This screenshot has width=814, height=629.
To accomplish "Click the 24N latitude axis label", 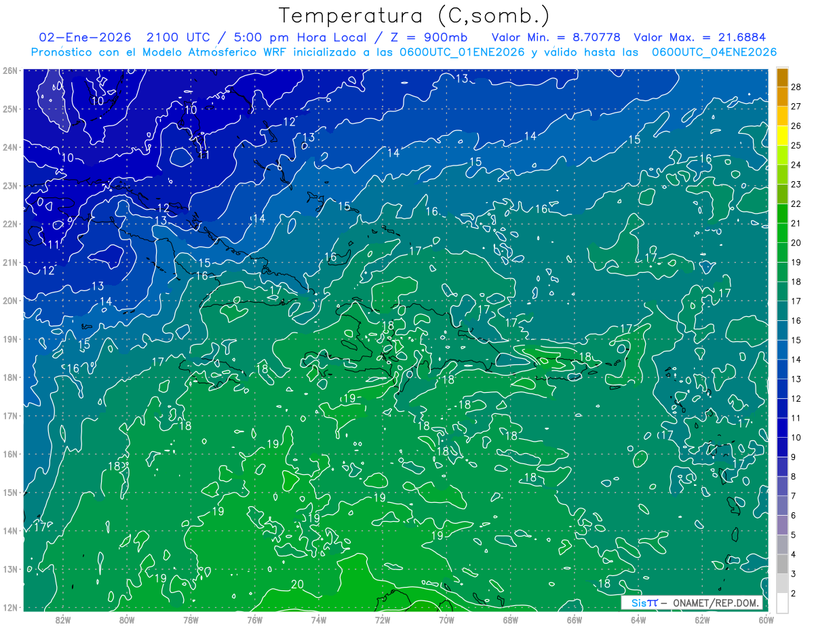I will point(10,147).
